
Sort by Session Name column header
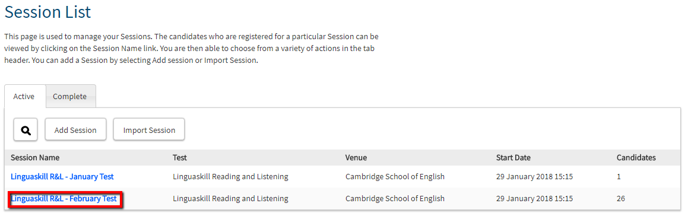pos(36,157)
